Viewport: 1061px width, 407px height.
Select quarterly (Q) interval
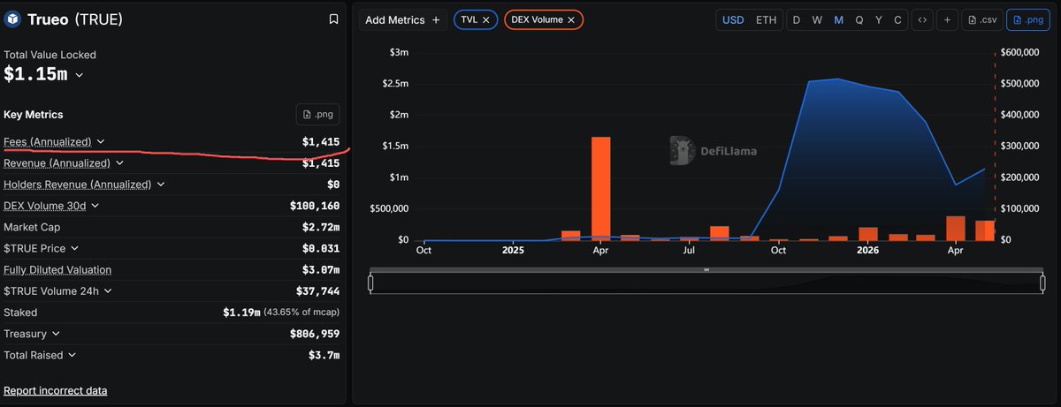point(859,19)
